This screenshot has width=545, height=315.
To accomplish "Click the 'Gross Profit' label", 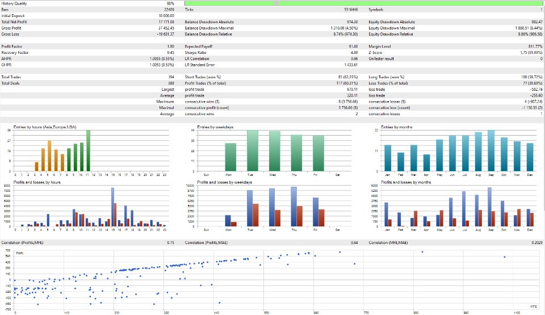I will [x=11, y=28].
